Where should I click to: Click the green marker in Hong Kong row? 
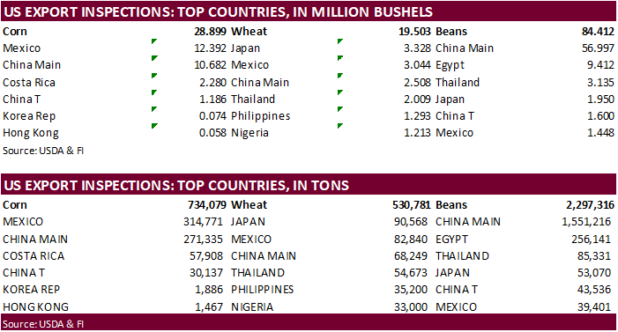click(x=154, y=126)
